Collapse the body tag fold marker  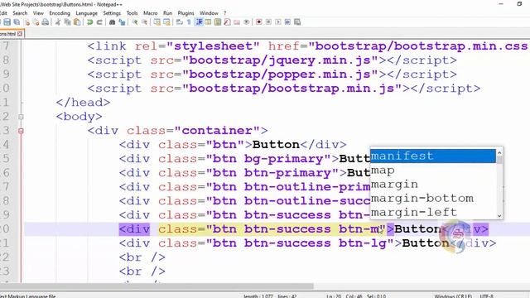(21, 117)
